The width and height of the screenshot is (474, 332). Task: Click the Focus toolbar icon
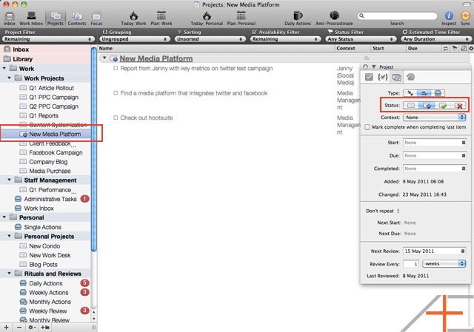point(96,18)
